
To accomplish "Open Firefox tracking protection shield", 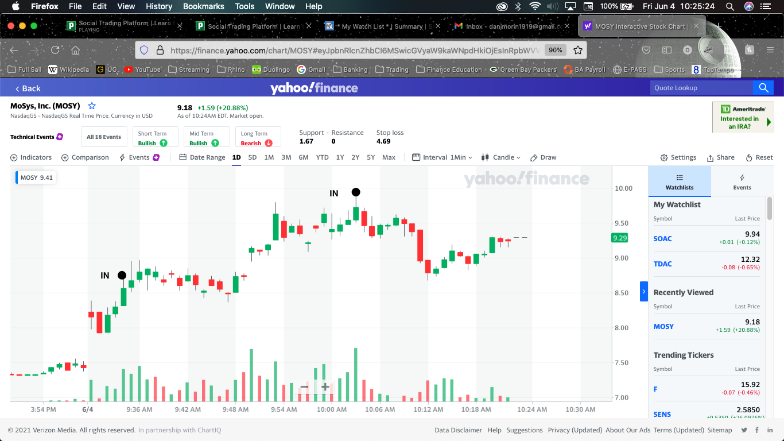I will pos(145,50).
